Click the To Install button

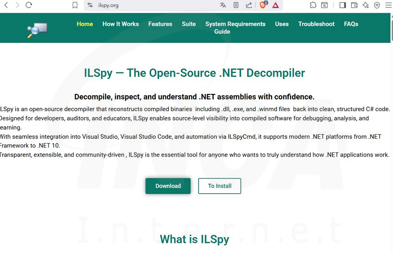219,186
